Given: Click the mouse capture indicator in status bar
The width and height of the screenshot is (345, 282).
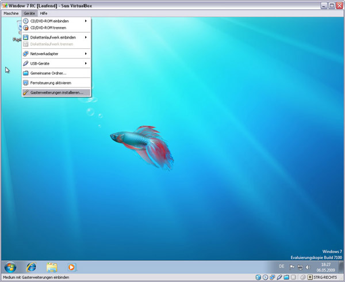Looking at the screenshot, I should click(x=302, y=277).
